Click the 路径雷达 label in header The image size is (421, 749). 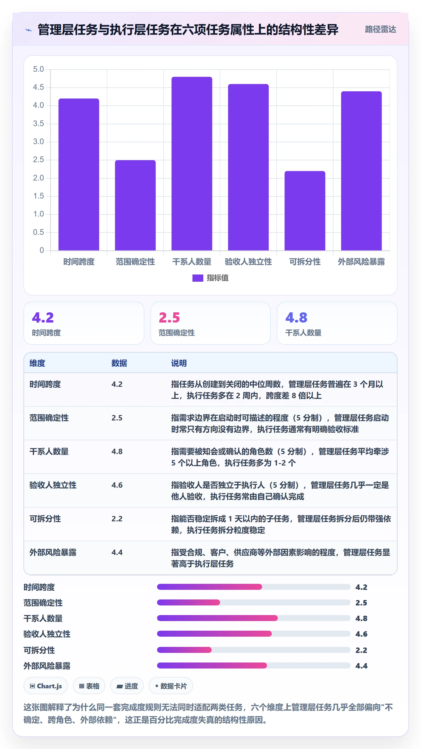(x=380, y=29)
